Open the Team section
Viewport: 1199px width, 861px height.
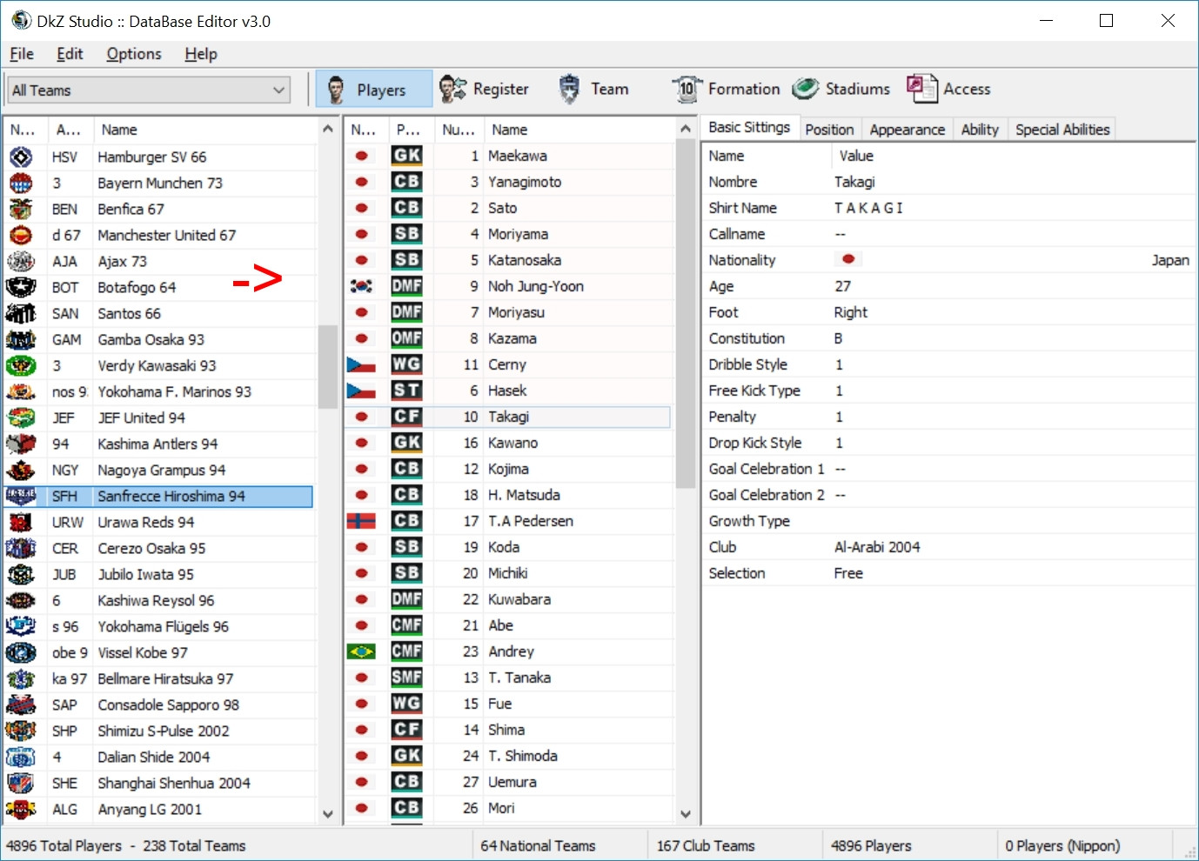pos(594,89)
